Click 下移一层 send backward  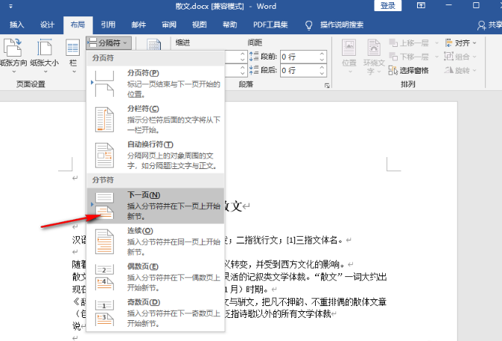click(x=408, y=57)
